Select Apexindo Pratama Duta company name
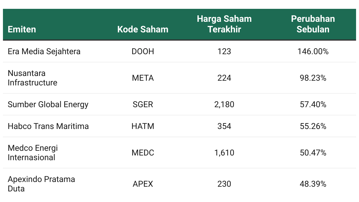 (x=41, y=184)
